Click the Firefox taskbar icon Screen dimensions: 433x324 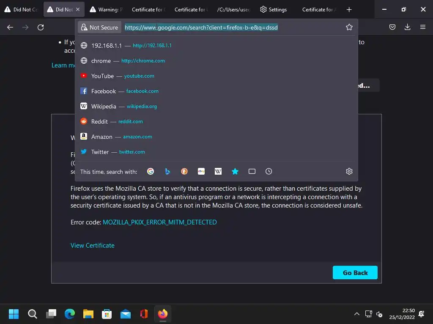point(163,314)
